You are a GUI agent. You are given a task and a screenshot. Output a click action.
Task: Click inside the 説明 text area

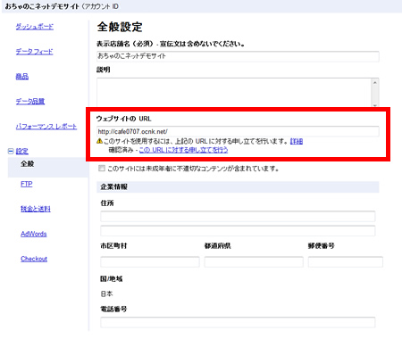click(x=234, y=92)
